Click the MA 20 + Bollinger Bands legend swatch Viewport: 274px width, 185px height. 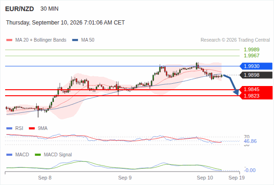9,40
